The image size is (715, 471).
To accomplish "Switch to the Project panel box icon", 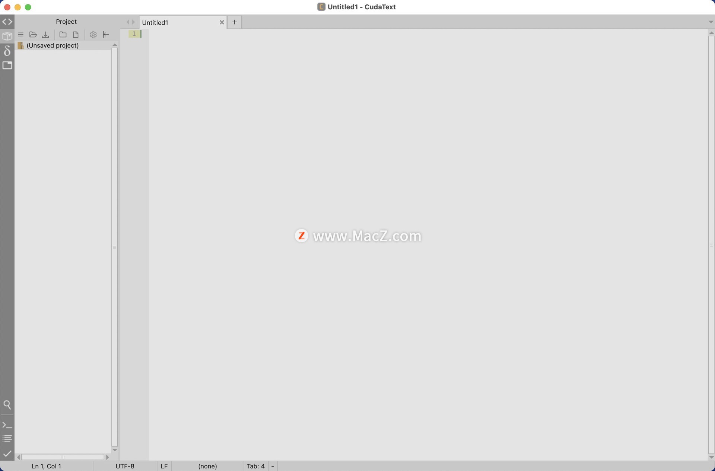I will (7, 36).
